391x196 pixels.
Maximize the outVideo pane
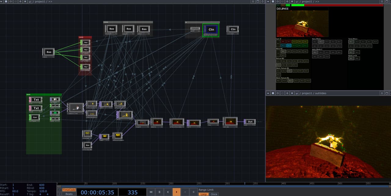coord(386,93)
